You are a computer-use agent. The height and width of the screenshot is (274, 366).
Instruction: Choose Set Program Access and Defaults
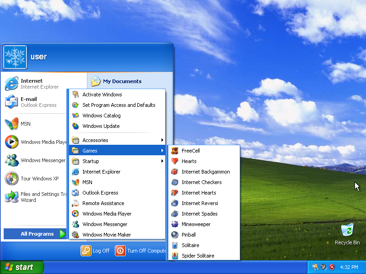118,105
